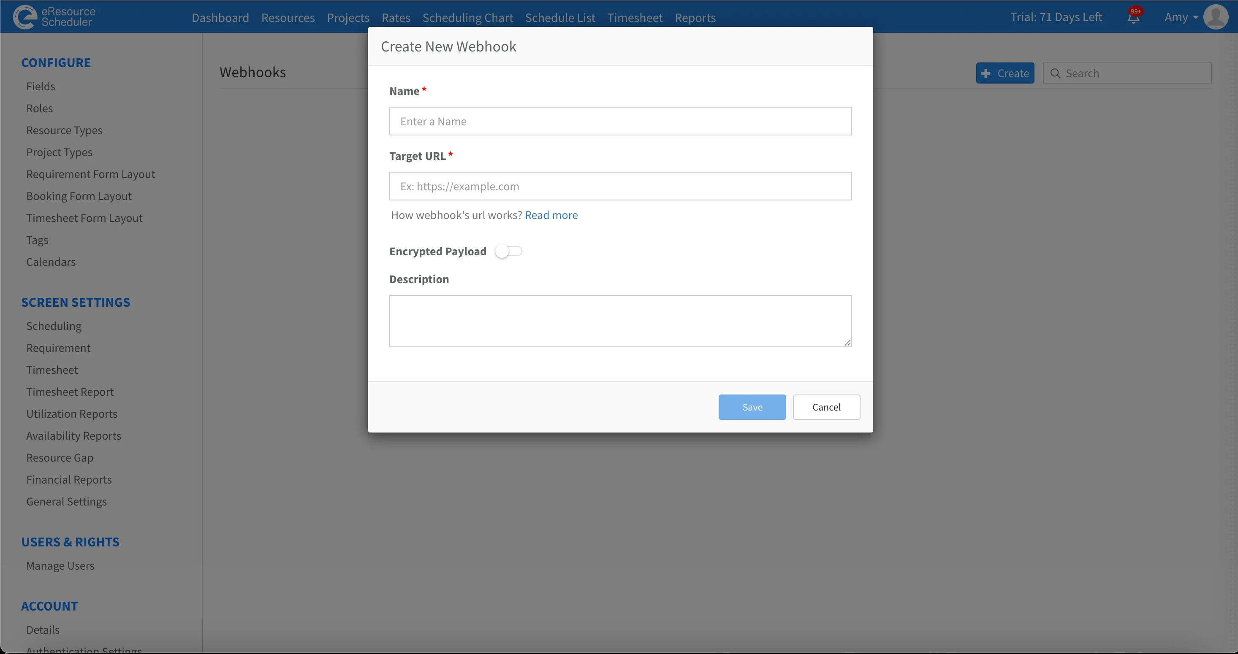Click the eResource Scheduler logo
The height and width of the screenshot is (654, 1238).
click(53, 16)
